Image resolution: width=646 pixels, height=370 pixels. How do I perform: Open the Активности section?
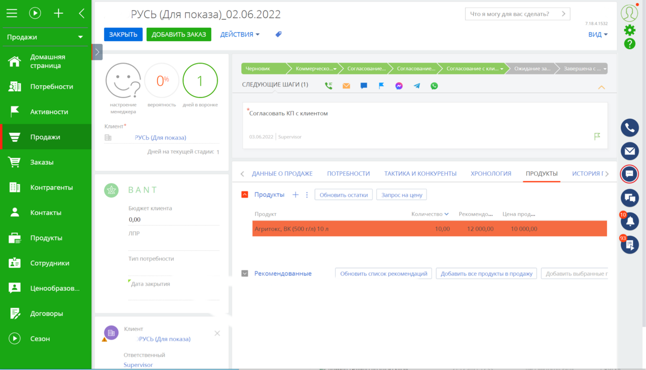pyautogui.click(x=46, y=112)
